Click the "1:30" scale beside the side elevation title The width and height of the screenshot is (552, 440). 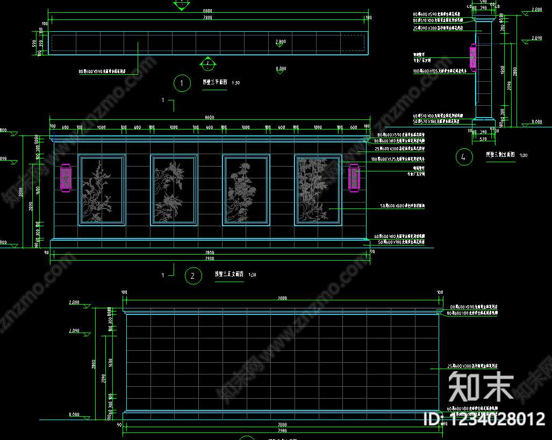(x=524, y=155)
